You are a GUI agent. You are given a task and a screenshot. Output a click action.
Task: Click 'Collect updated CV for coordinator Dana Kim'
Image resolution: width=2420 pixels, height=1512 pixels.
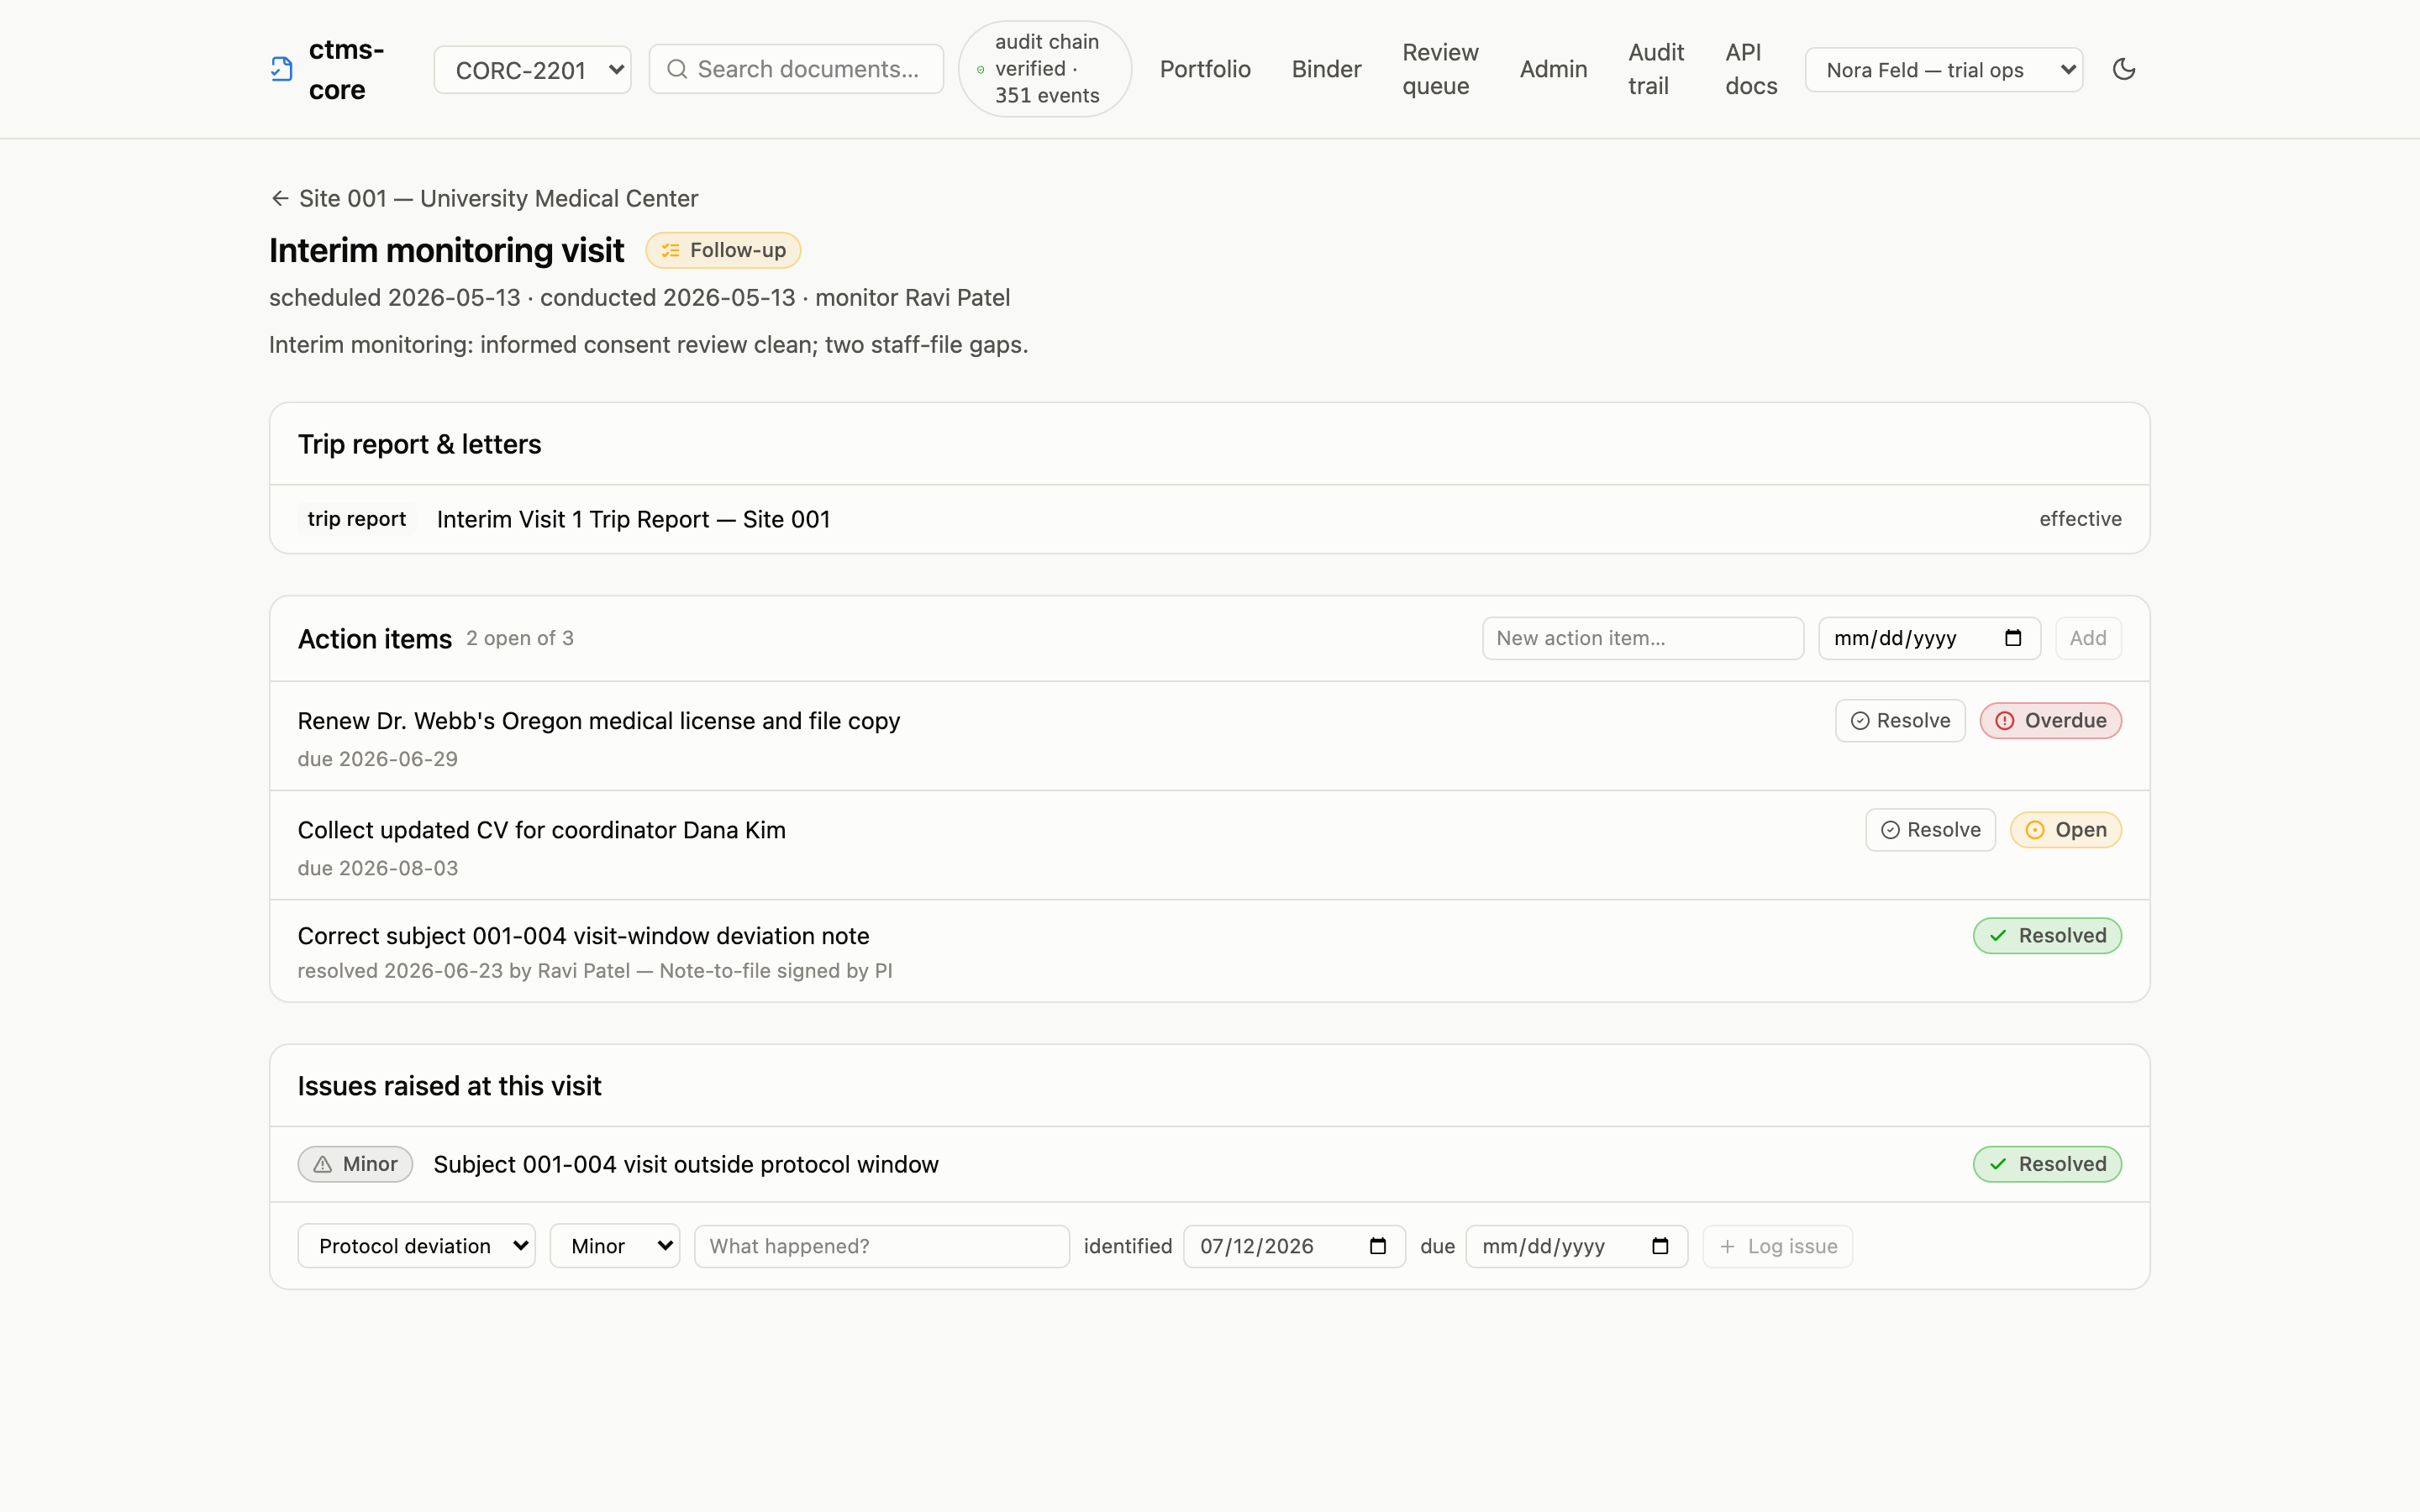541,830
